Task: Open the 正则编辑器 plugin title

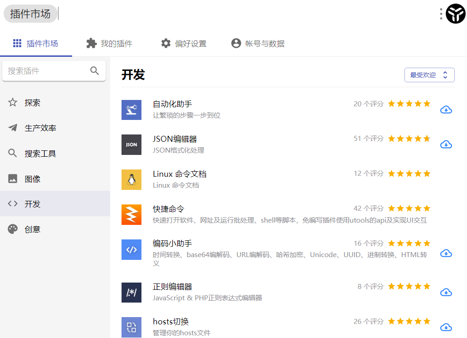Action: pyautogui.click(x=172, y=287)
